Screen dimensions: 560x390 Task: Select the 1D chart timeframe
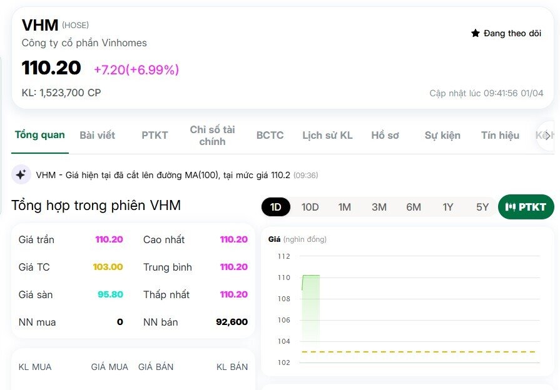(276, 206)
